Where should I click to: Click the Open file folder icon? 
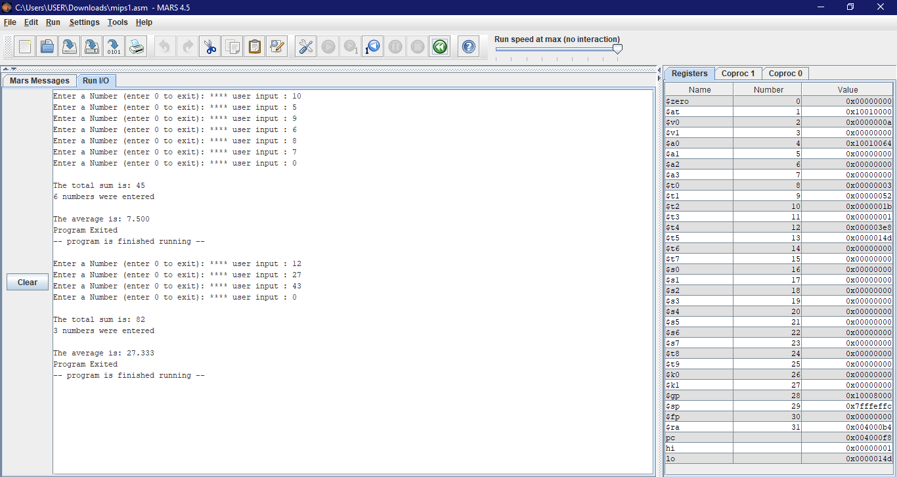click(48, 47)
